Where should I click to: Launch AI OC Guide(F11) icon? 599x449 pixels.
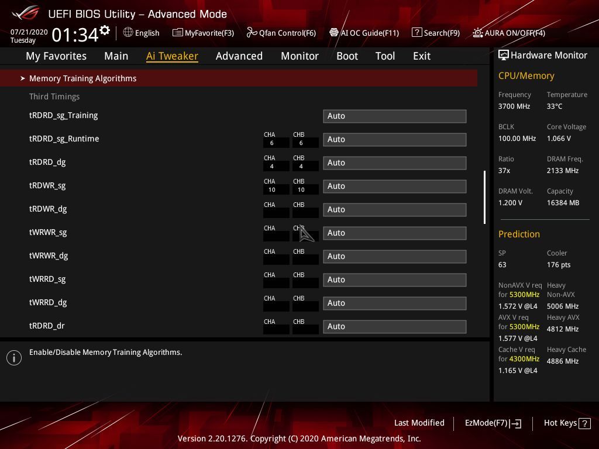tap(334, 33)
